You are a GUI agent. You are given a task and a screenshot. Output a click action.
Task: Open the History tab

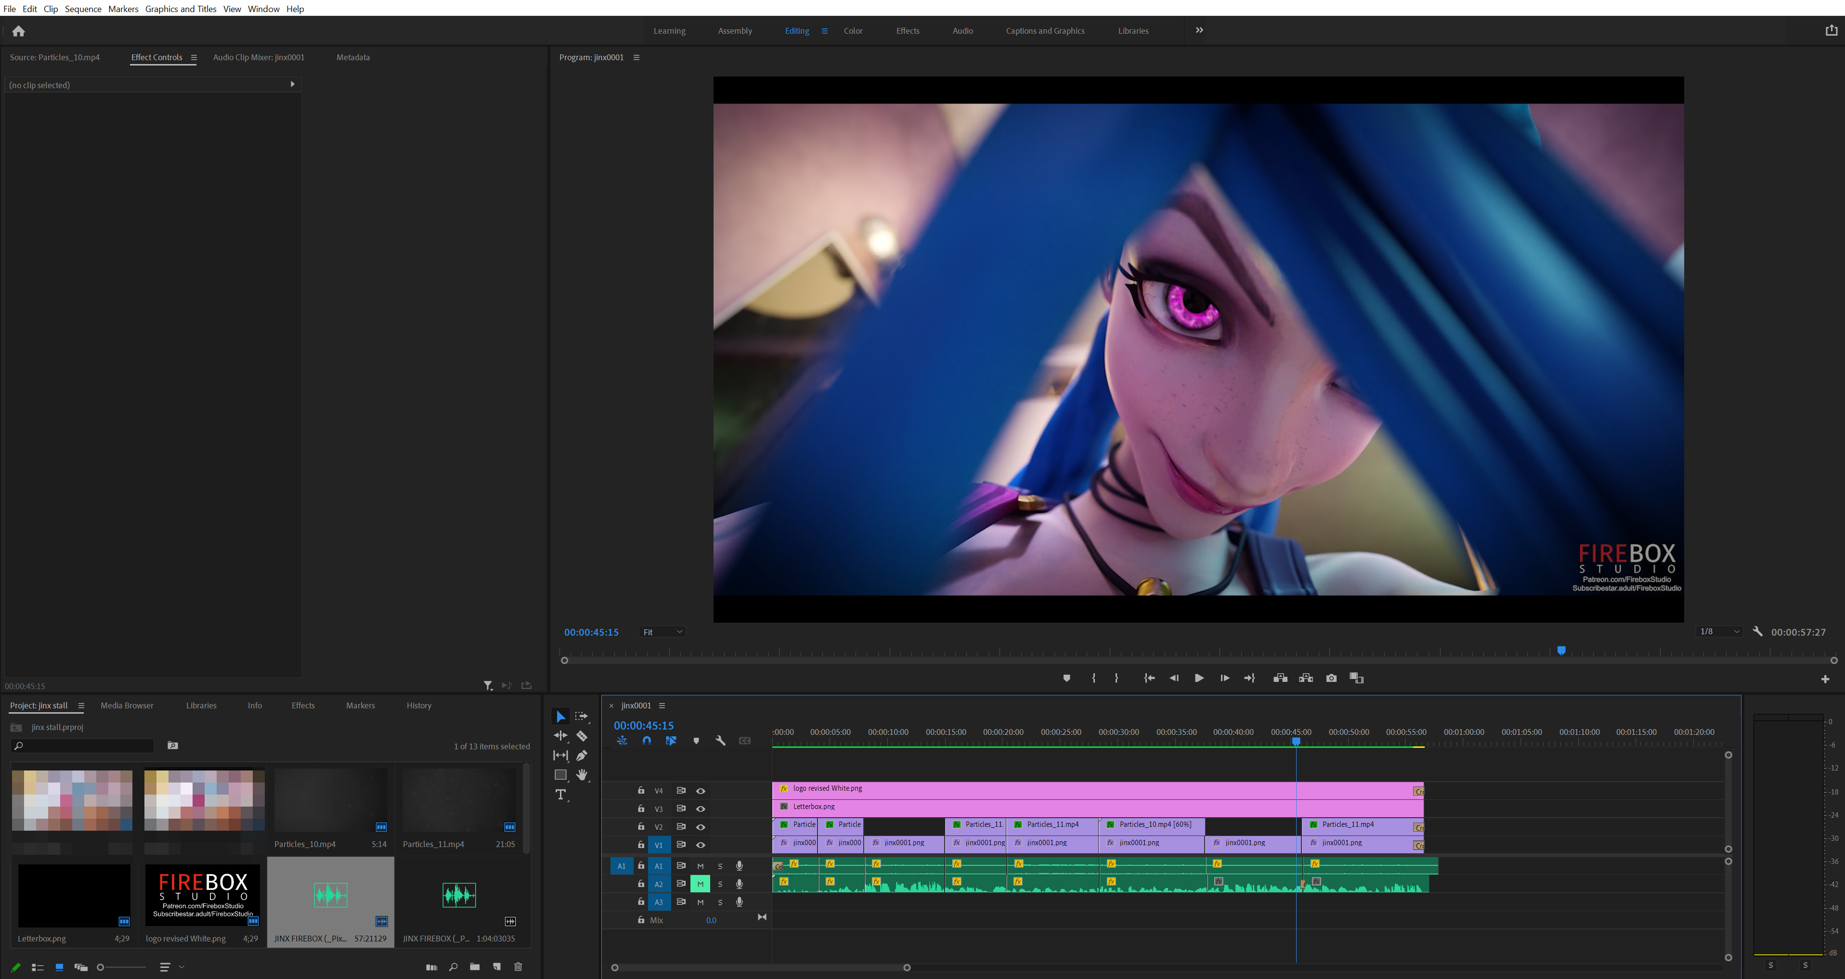419,705
